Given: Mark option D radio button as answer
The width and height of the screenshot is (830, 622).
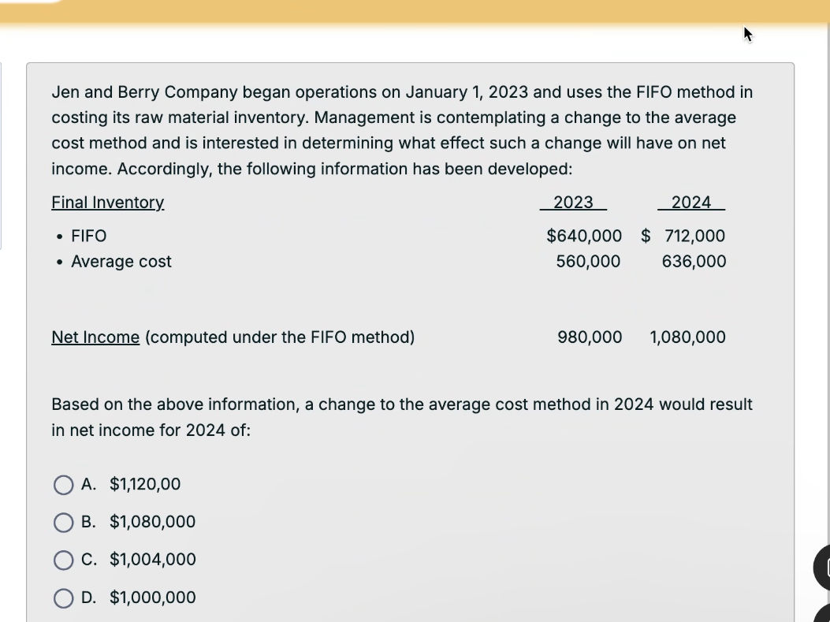Looking at the screenshot, I should tap(63, 598).
